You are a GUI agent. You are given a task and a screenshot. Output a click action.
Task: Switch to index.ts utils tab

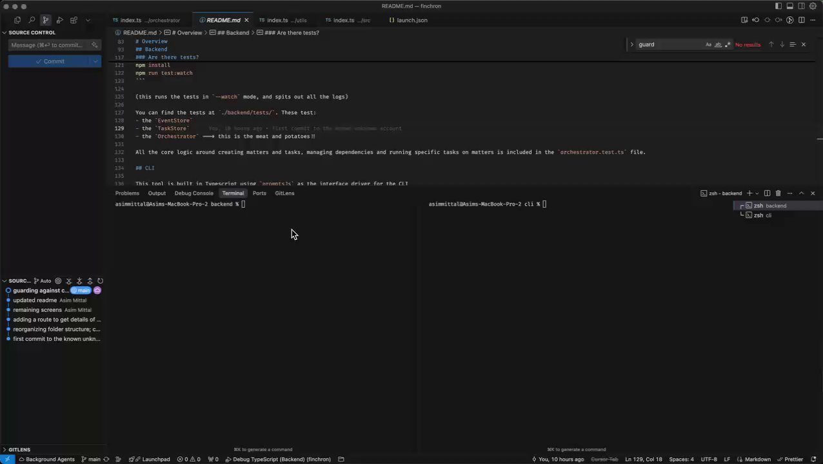point(287,20)
